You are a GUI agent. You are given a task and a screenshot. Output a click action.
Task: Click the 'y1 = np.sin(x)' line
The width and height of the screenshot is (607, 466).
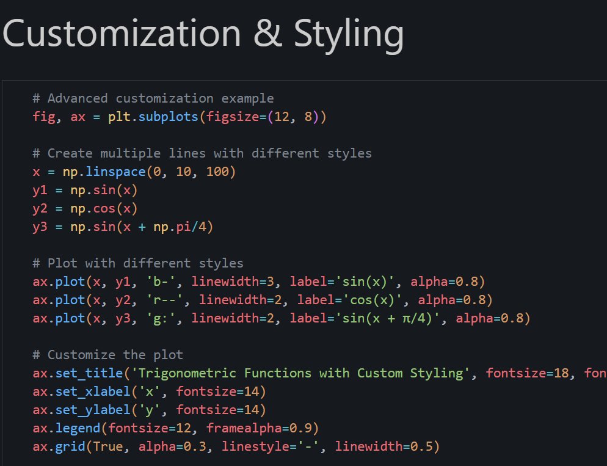click(x=85, y=190)
